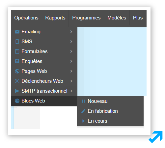This screenshot has width=165, height=148.
Task: Click the blue enlarge arrow at corner
Action: (x=156, y=137)
